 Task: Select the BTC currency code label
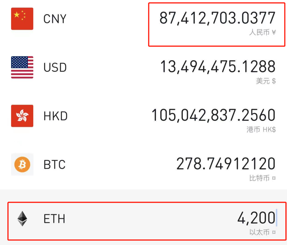pos(54,164)
